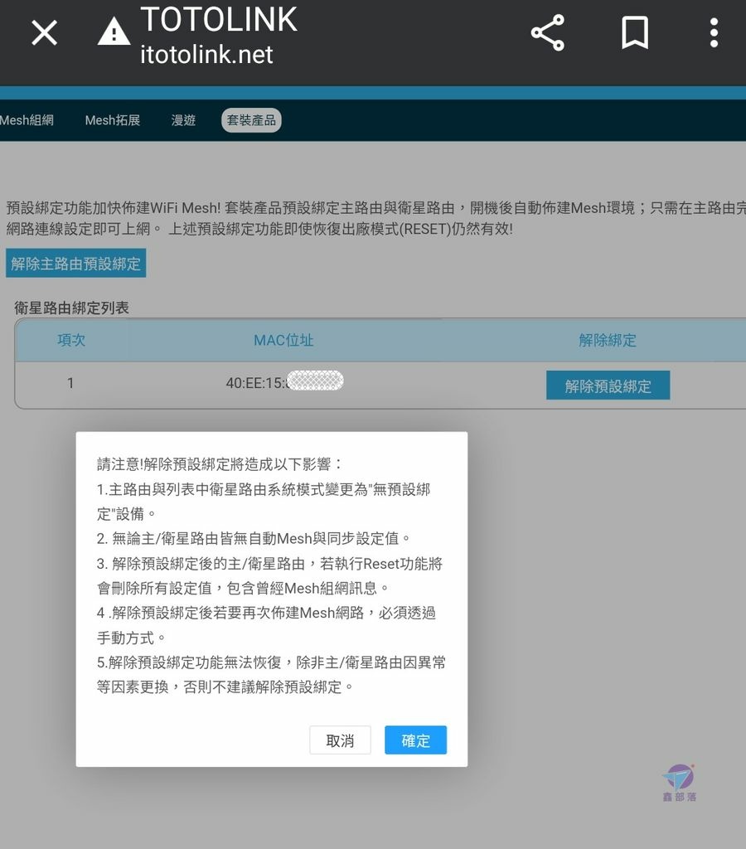Click the 解除主路由預設綁定 button
746x849 pixels.
(x=75, y=263)
